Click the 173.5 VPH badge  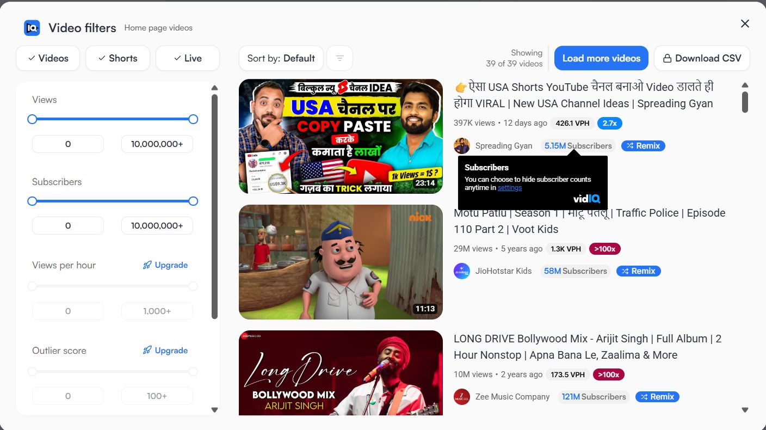[x=568, y=374]
